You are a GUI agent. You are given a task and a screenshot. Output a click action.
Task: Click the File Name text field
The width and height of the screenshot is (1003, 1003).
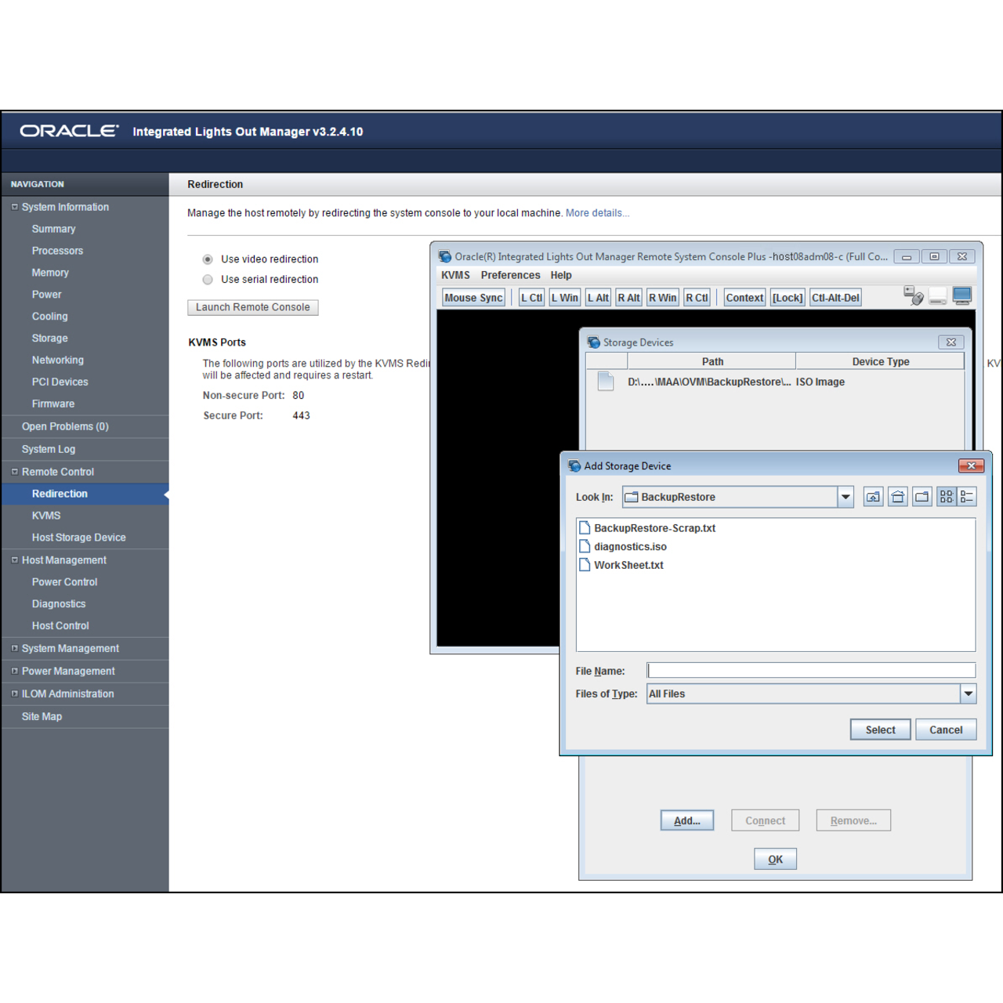pos(811,671)
